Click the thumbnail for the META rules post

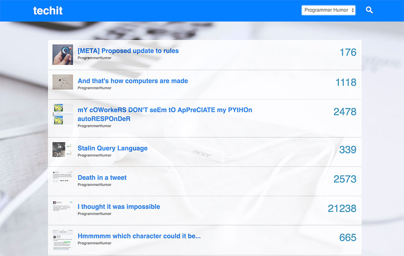62,55
